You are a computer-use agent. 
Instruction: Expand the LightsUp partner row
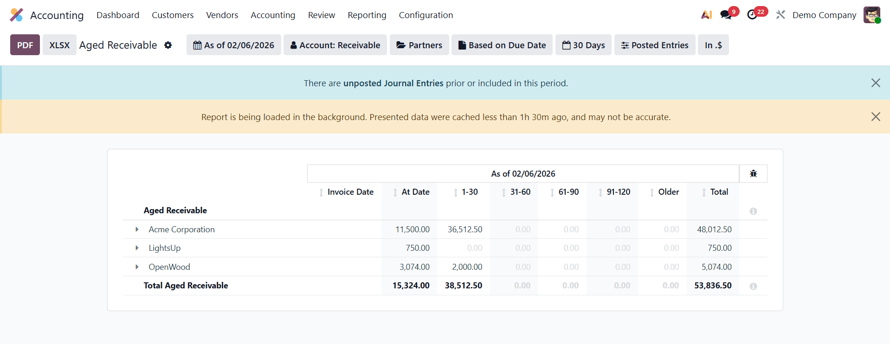click(137, 248)
